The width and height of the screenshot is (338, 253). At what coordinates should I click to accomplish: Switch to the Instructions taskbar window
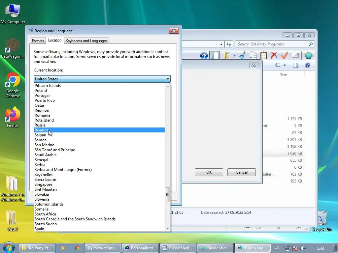(103, 248)
